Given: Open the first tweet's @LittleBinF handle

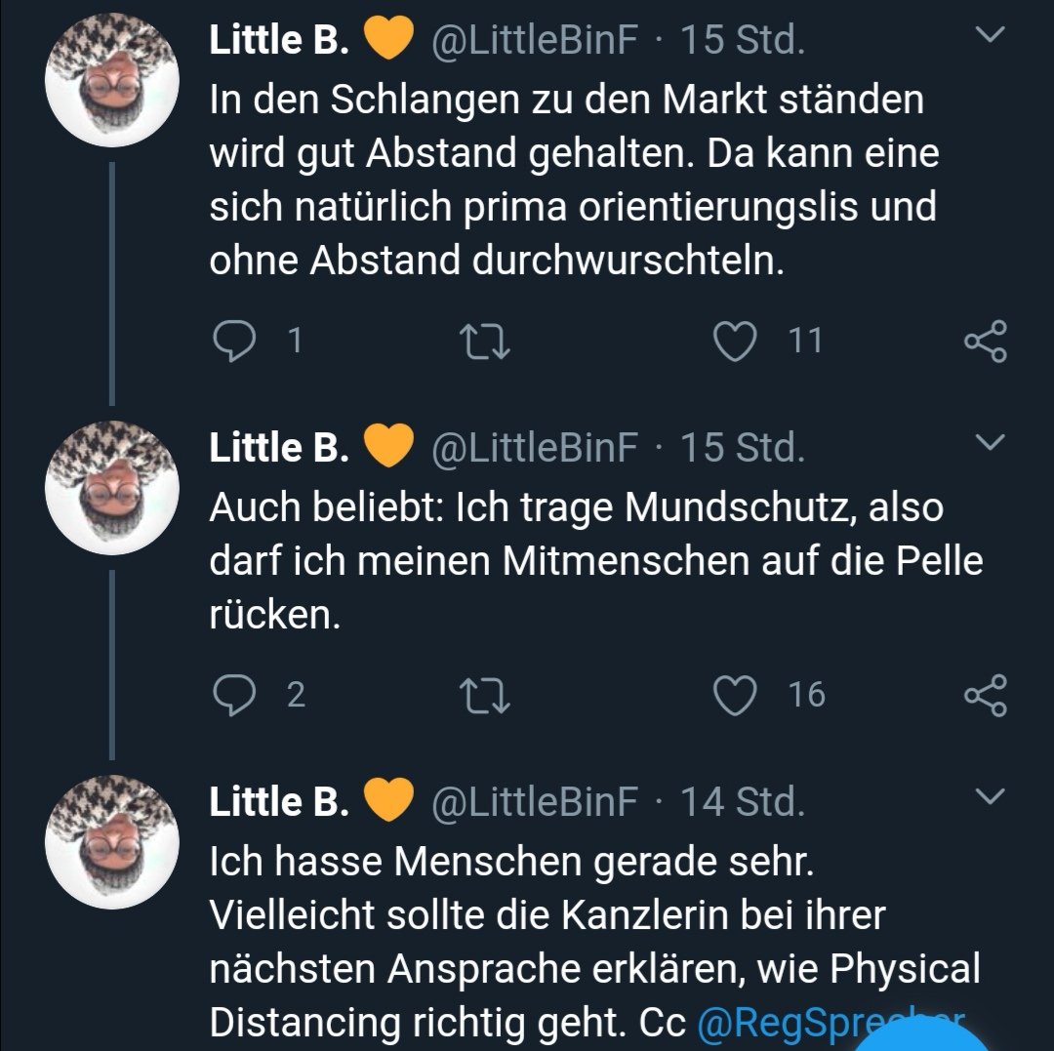Looking at the screenshot, I should point(534,40).
